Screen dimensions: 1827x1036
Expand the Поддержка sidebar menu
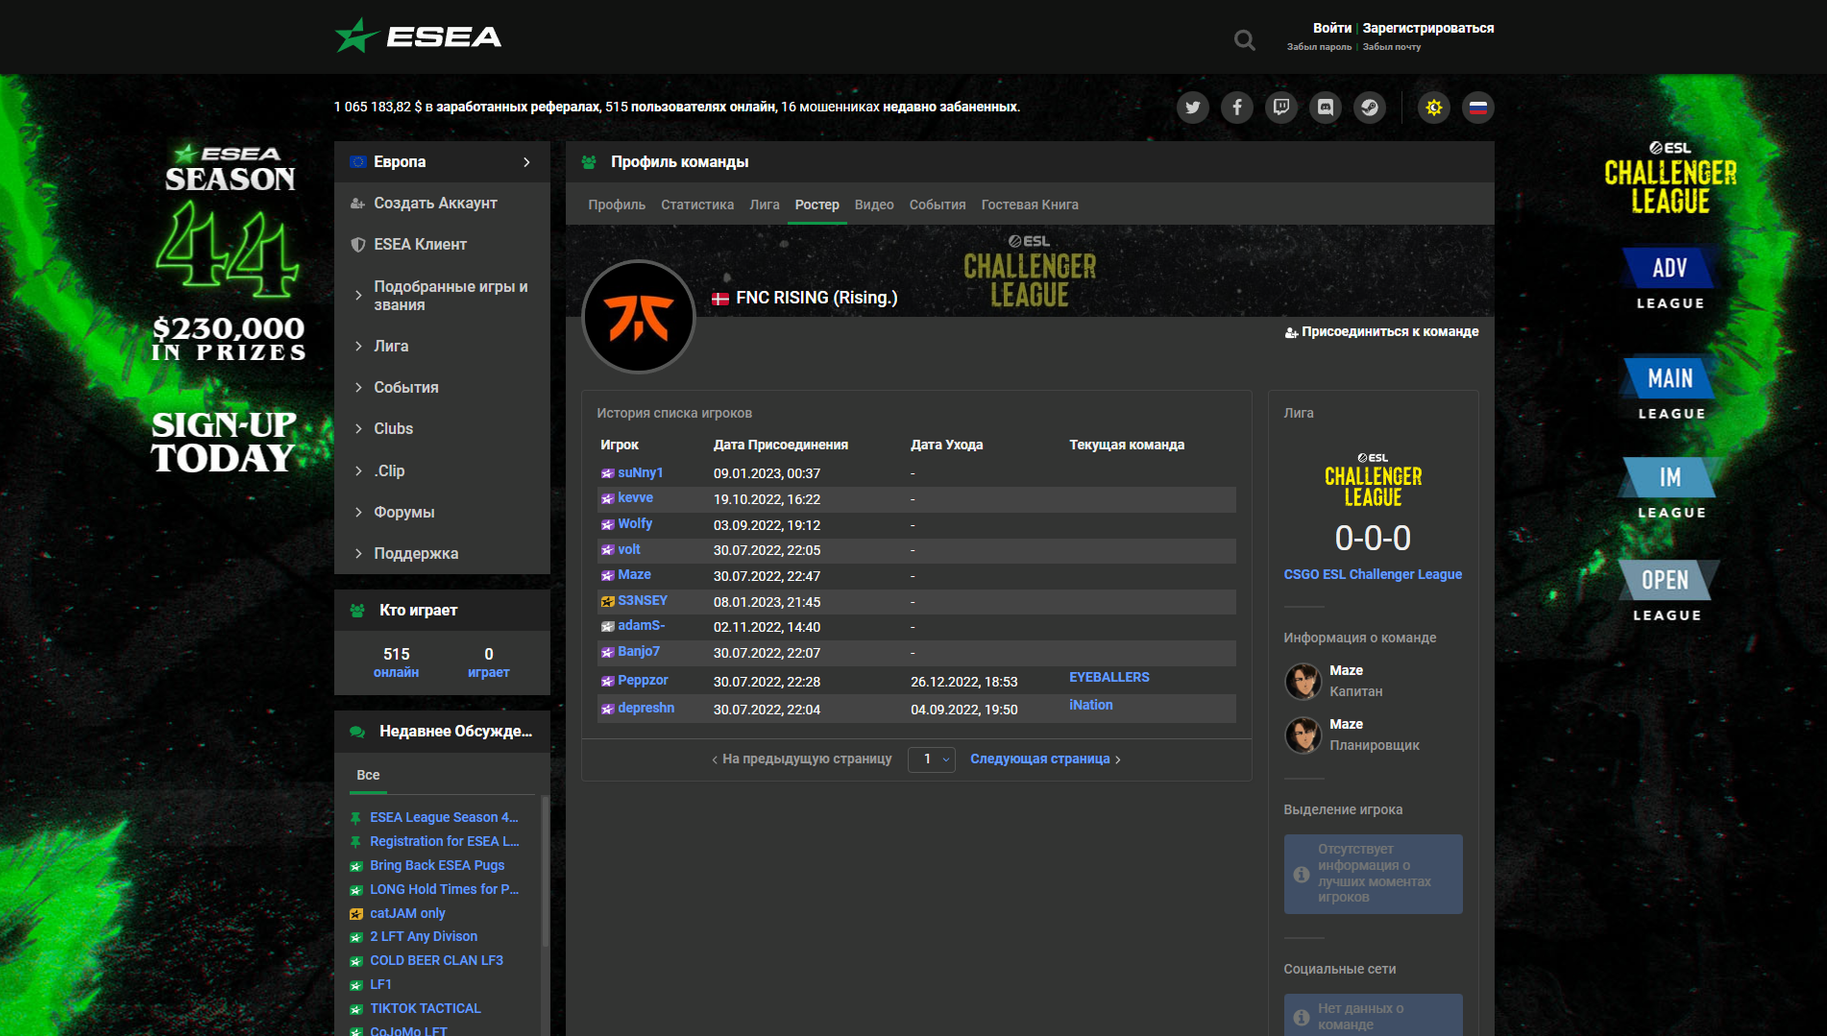442,554
